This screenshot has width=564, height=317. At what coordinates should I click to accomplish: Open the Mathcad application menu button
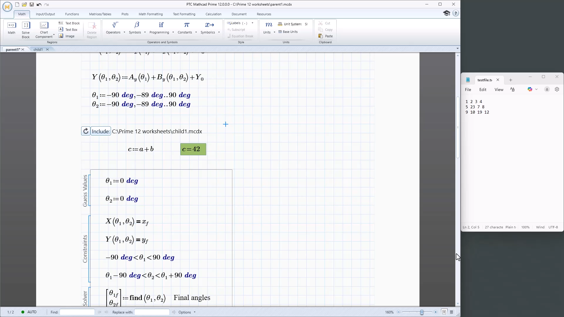pos(7,6)
